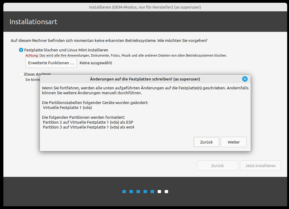The height and width of the screenshot is (209, 289).
Task: Click the 'Änderungen auf die Festplatten schreiben?' title bar
Action: pyautogui.click(x=145, y=79)
